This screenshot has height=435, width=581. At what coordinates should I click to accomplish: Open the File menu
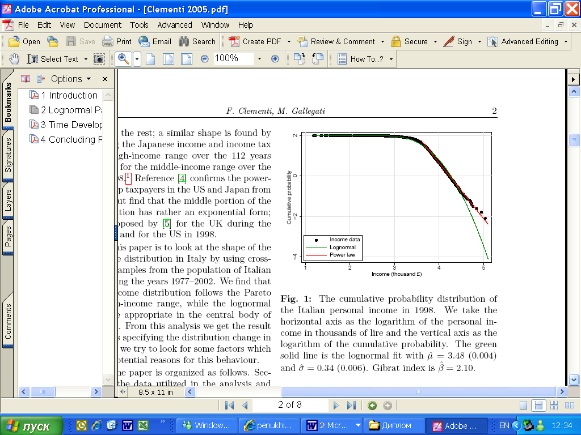point(23,25)
